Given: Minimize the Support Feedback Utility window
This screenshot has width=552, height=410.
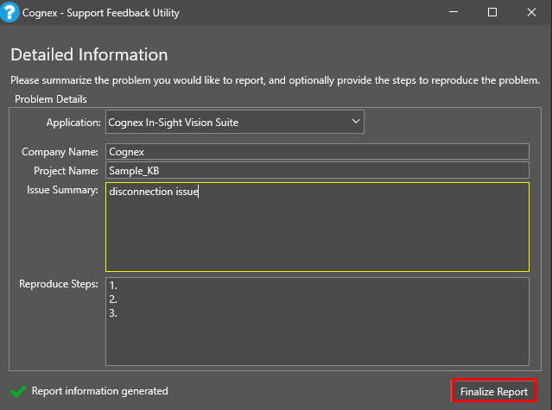Looking at the screenshot, I should [x=452, y=12].
